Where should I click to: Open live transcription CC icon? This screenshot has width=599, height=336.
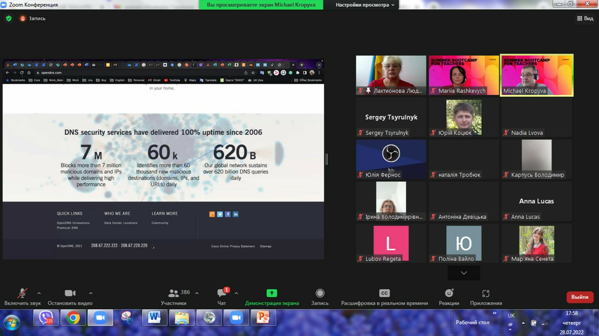click(384, 293)
